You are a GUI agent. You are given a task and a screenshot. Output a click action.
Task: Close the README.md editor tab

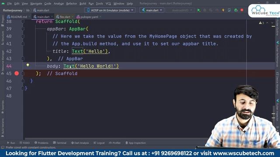pos(29,17)
